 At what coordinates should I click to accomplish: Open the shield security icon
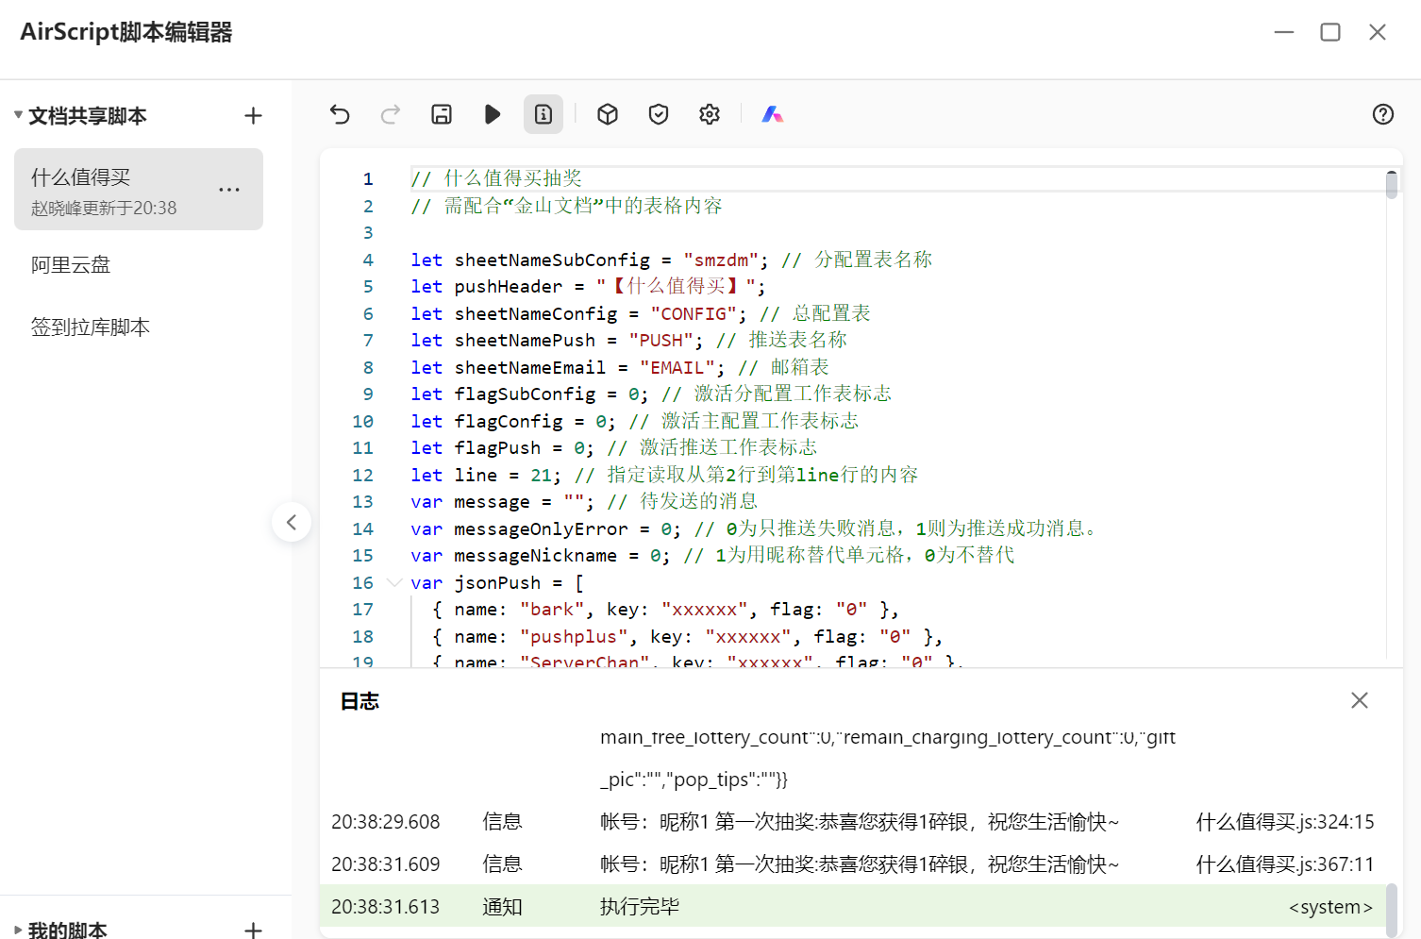tap(659, 114)
